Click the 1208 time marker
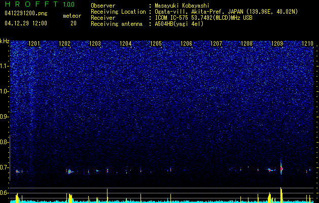Image resolution: width=319 pixels, height=203 pixels. [x=247, y=44]
